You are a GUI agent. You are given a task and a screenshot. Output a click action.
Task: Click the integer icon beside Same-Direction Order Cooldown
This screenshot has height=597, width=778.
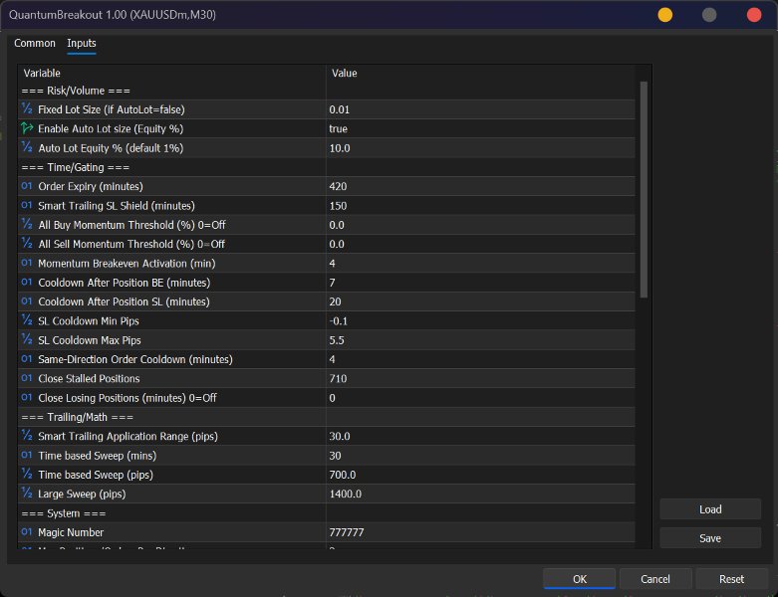click(x=27, y=358)
